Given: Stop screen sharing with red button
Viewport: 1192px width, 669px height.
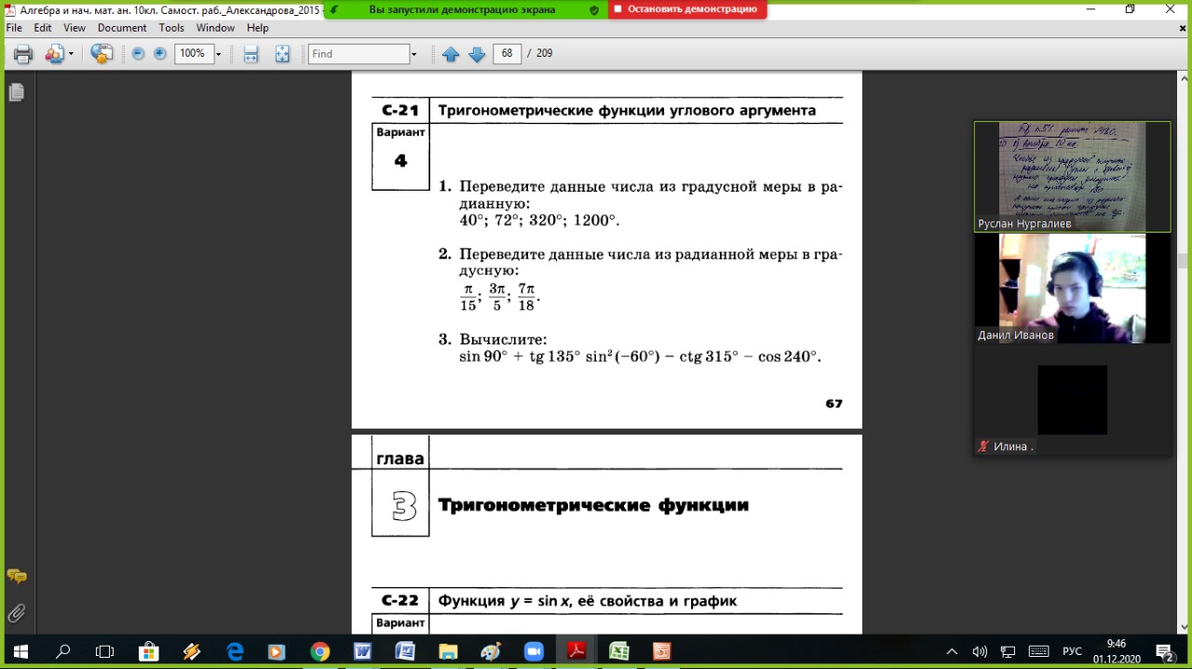Looking at the screenshot, I should pyautogui.click(x=687, y=9).
